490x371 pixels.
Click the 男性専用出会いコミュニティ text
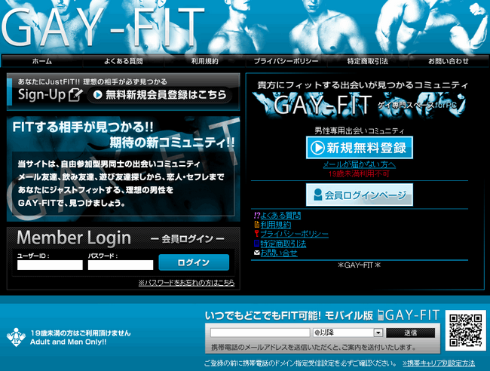point(360,131)
